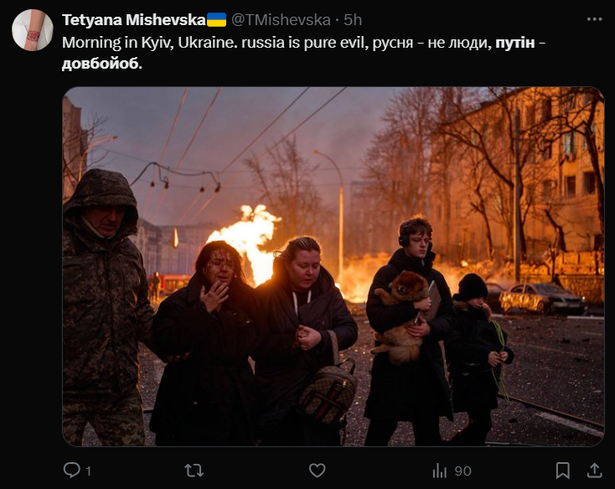Screen dimensions: 615x489
Task: Open view analytics bar chart icon
Action: coord(440,471)
